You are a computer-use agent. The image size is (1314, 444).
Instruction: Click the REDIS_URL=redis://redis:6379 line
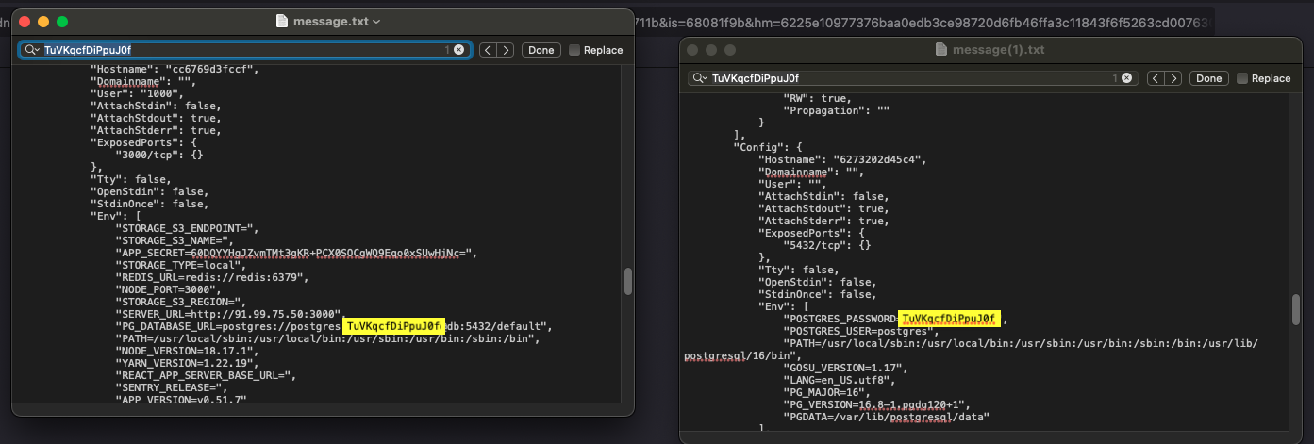(x=211, y=277)
